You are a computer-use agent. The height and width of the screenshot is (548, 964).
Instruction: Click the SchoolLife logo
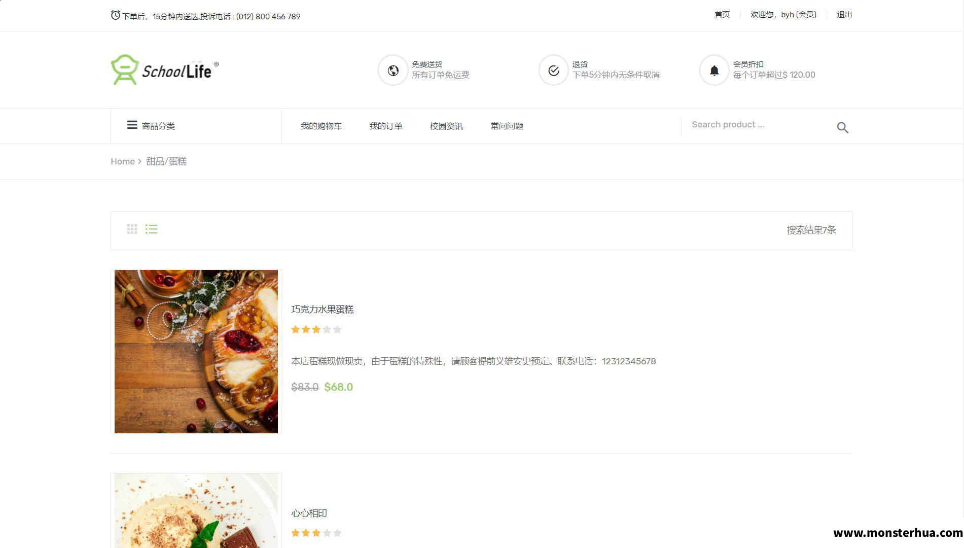click(x=165, y=70)
